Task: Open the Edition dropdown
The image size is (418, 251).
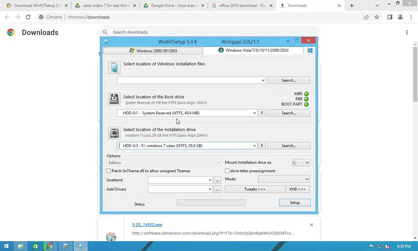Action: pos(164,163)
